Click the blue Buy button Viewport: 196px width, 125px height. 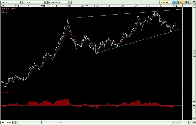pyautogui.click(x=175, y=2)
